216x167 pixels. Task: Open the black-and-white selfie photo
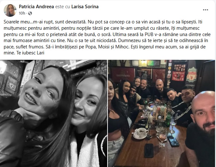(53, 114)
